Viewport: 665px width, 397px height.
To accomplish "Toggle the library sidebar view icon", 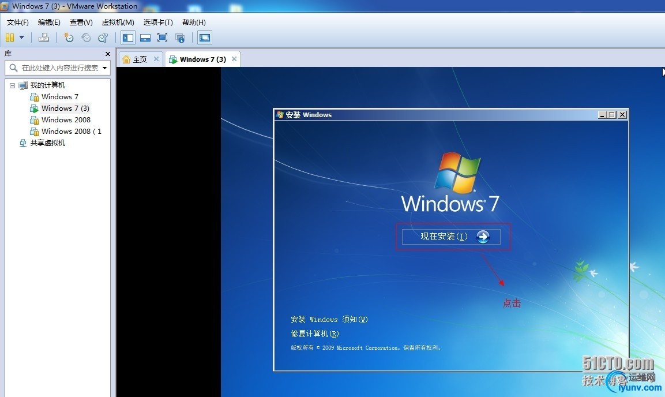I will [x=128, y=38].
